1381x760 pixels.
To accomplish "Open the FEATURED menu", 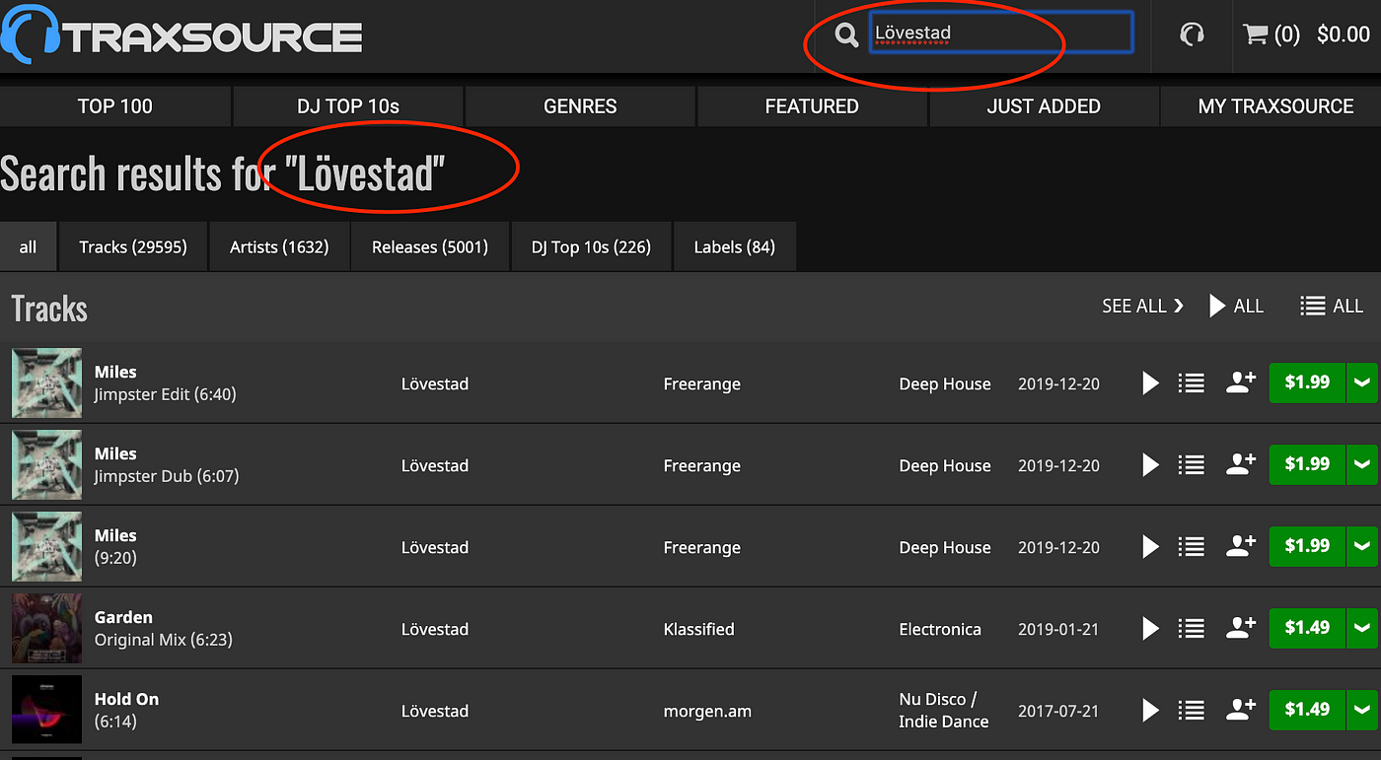I will [812, 106].
